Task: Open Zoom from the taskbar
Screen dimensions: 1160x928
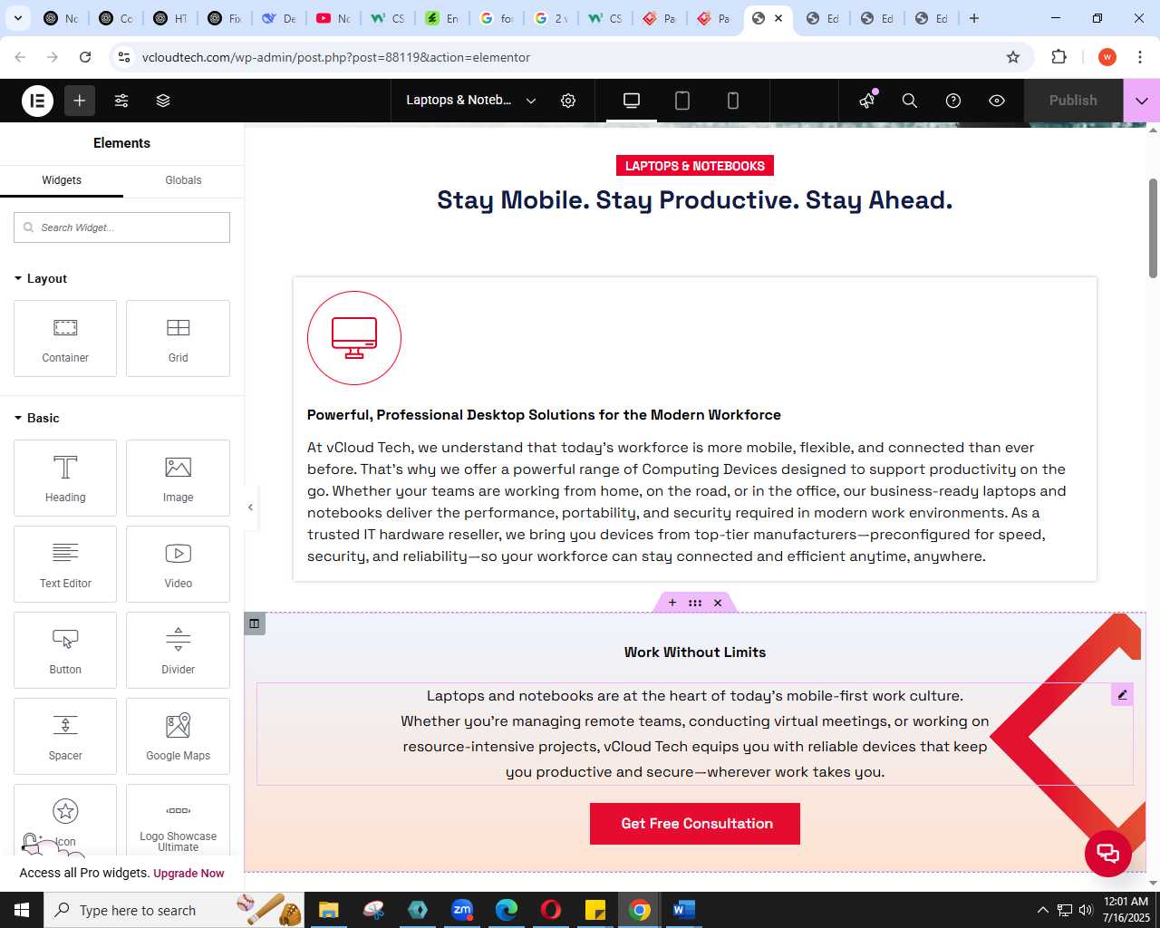Action: pos(462,910)
